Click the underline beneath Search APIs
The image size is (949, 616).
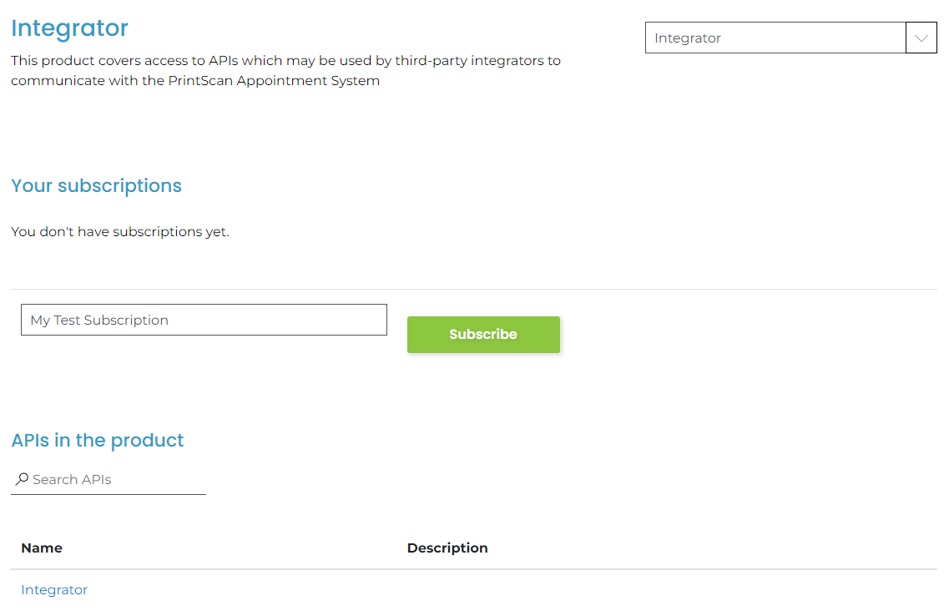109,494
